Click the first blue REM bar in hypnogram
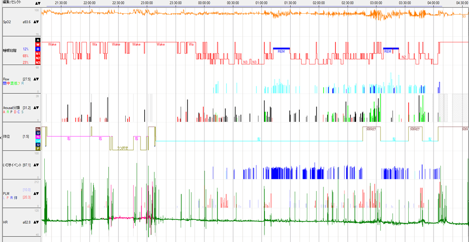Image resolution: width=469 pixels, height=242 pixels. [x=281, y=48]
